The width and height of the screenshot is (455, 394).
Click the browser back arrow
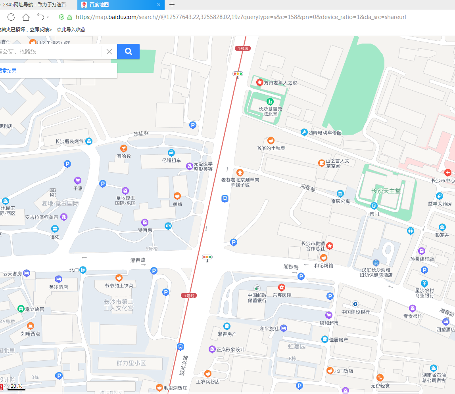click(x=40, y=17)
